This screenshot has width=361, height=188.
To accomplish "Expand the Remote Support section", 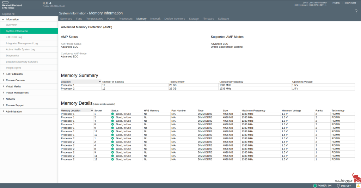I will click(x=3, y=105).
